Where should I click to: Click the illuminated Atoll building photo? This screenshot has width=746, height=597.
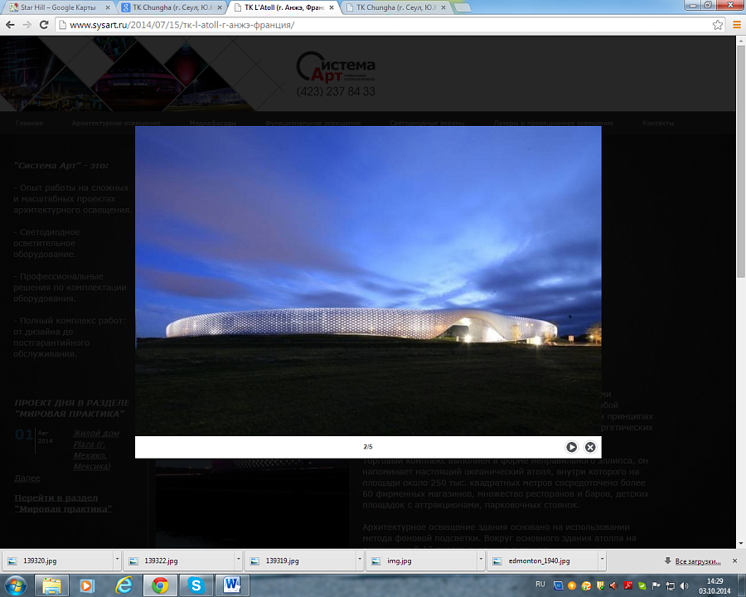point(368,280)
